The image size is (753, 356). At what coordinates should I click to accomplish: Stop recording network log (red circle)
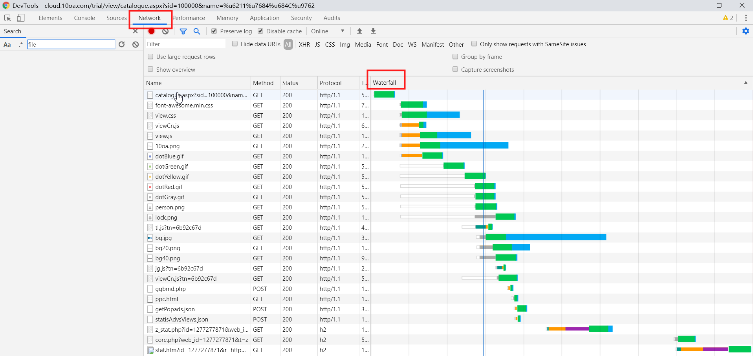[x=152, y=31]
